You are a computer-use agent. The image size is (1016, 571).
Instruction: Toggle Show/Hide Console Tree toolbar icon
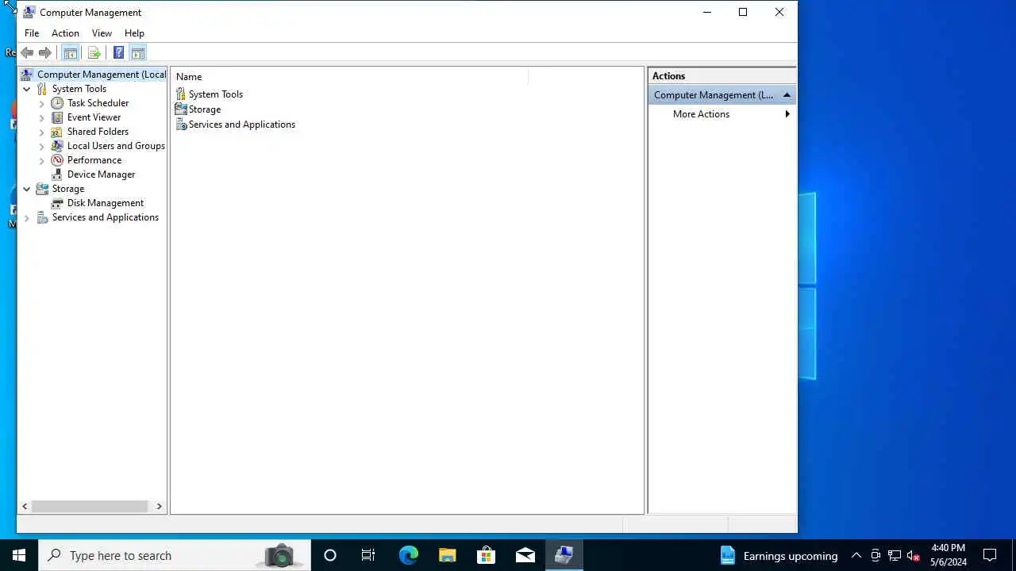pos(70,53)
